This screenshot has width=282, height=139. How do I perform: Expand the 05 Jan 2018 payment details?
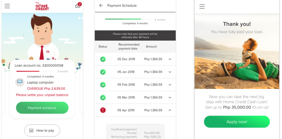[170, 72]
